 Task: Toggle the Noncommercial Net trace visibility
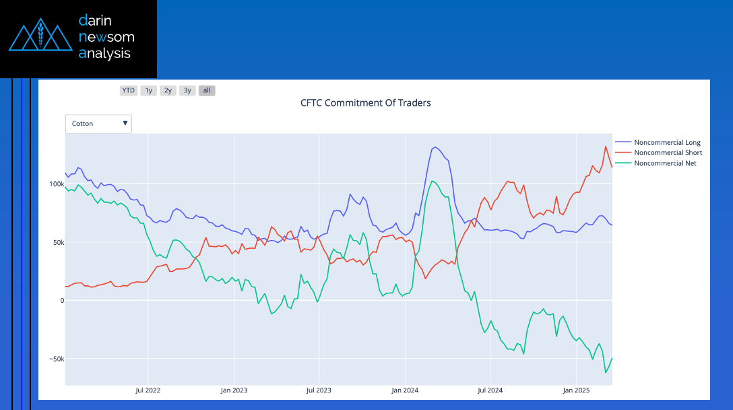click(x=665, y=163)
